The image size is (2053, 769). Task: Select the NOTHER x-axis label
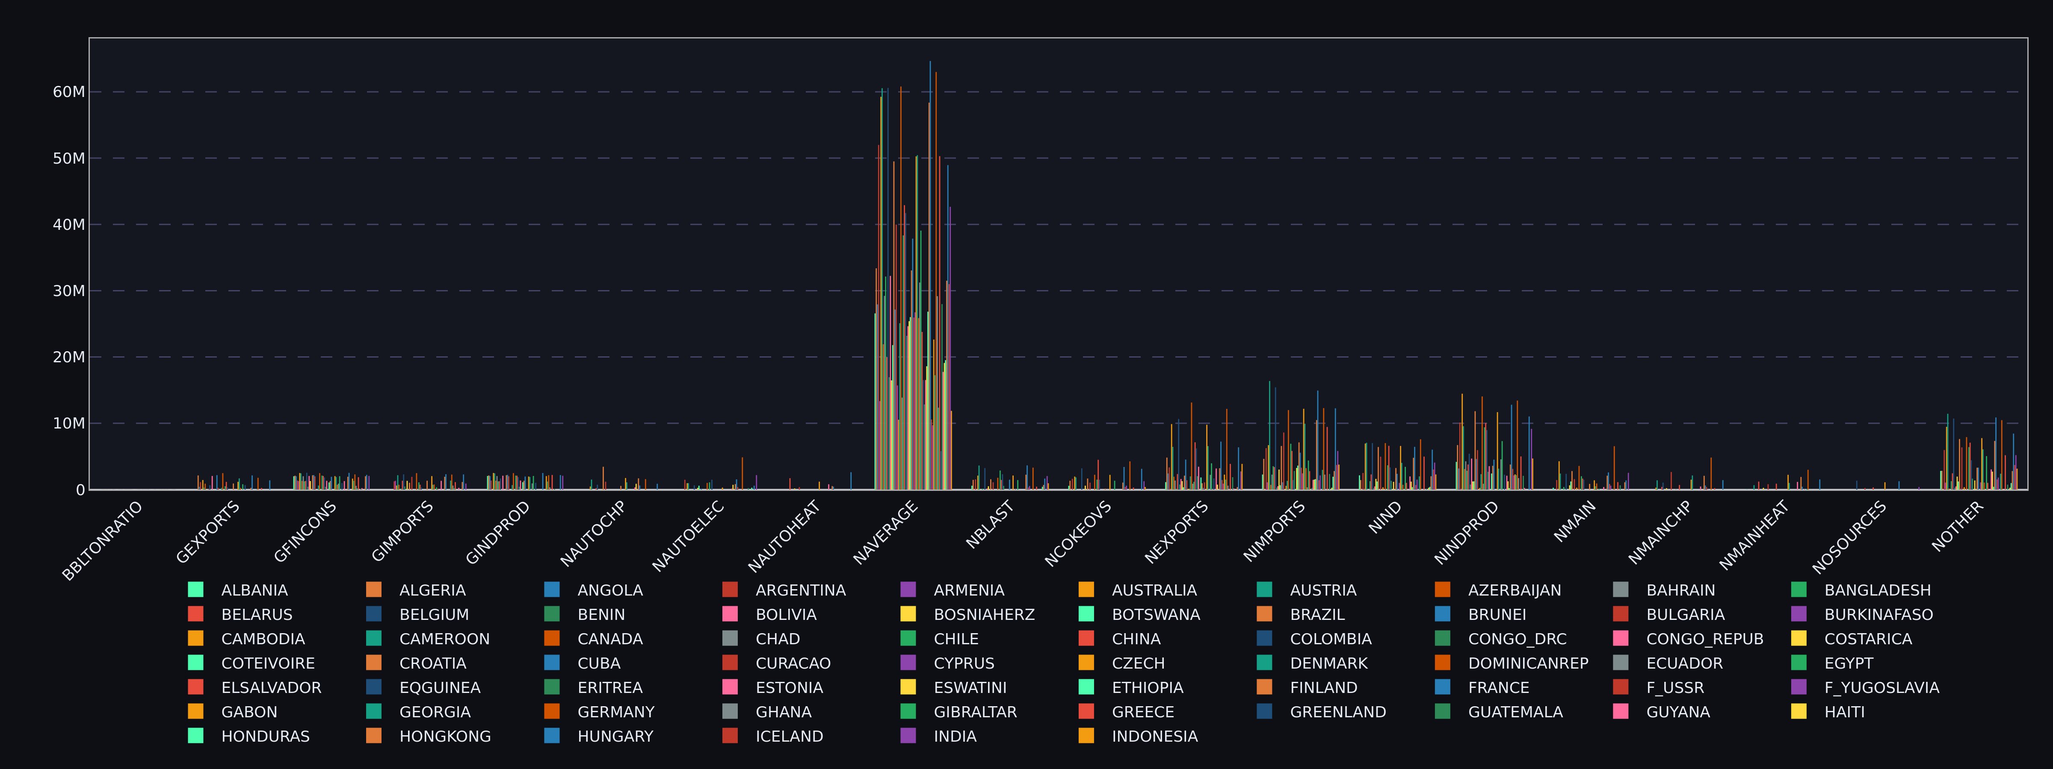(x=1957, y=526)
